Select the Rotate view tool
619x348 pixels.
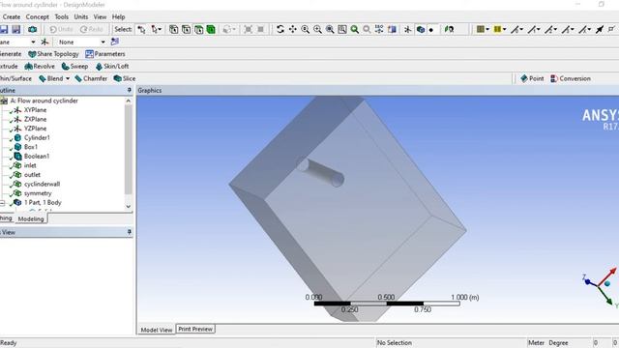click(280, 29)
